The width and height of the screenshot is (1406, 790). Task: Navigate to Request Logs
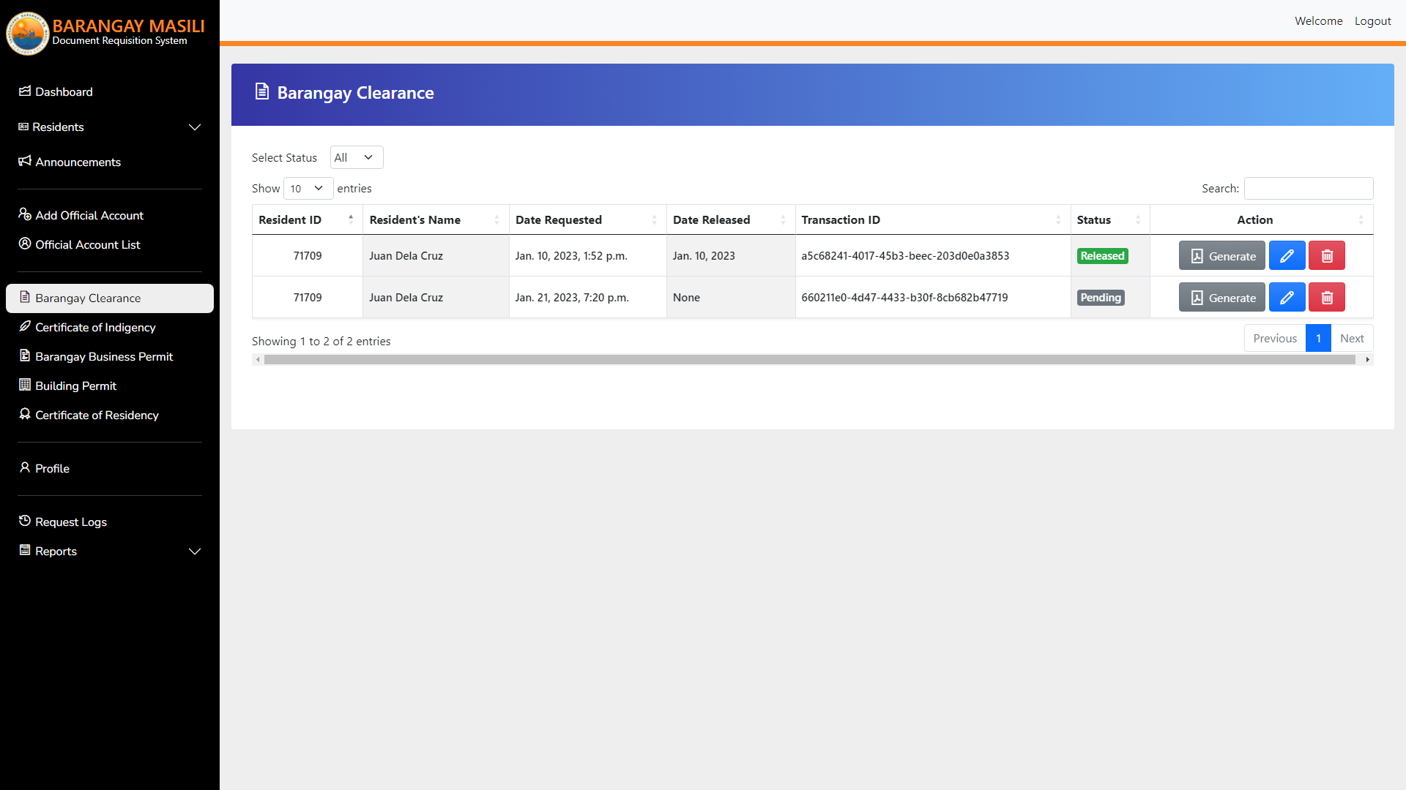pyautogui.click(x=70, y=522)
